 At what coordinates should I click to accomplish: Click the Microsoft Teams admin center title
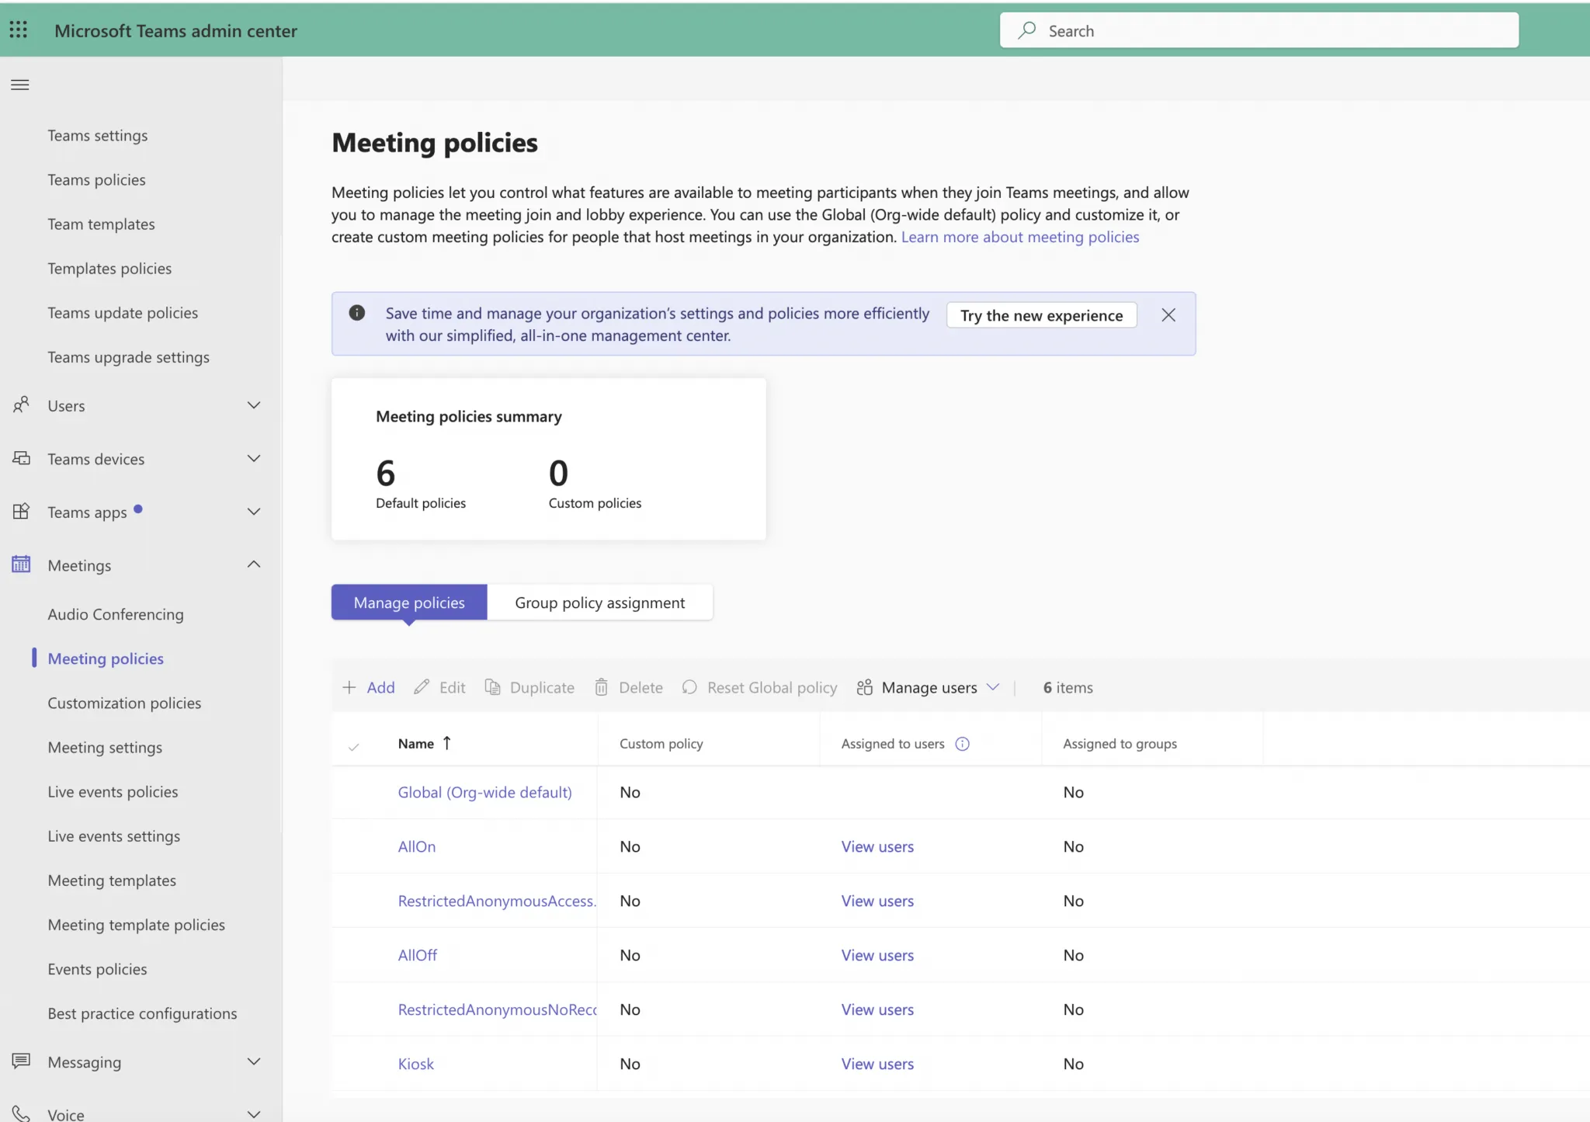click(x=175, y=30)
